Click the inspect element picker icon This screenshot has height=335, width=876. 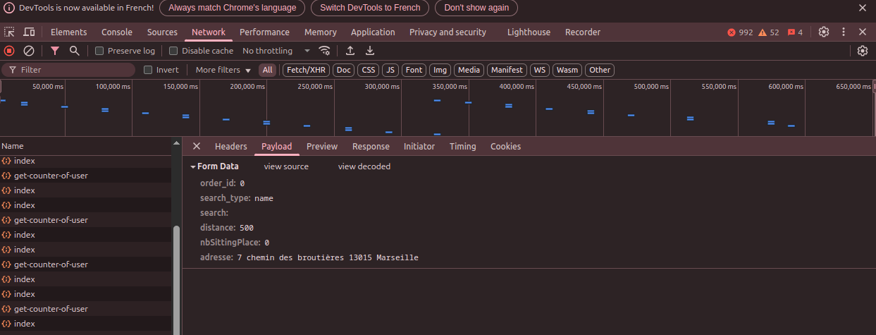coord(9,32)
